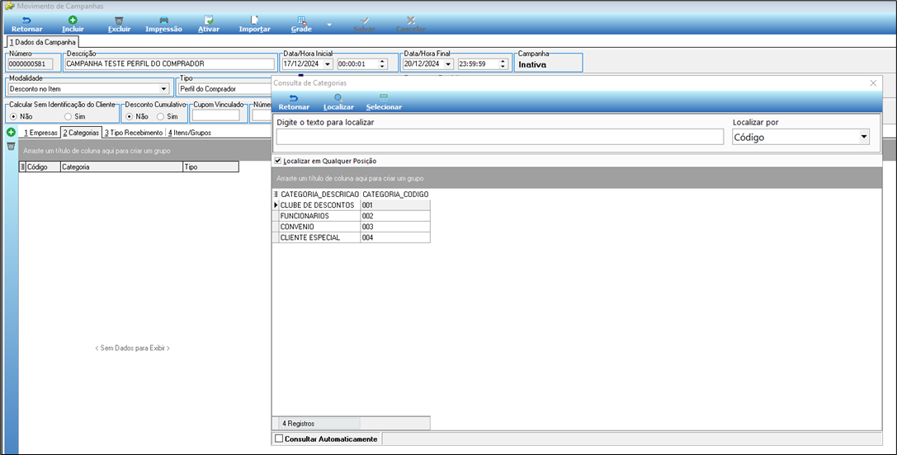Select the FUNCIONARIOS category row
The height and width of the screenshot is (455, 897).
tap(352, 216)
